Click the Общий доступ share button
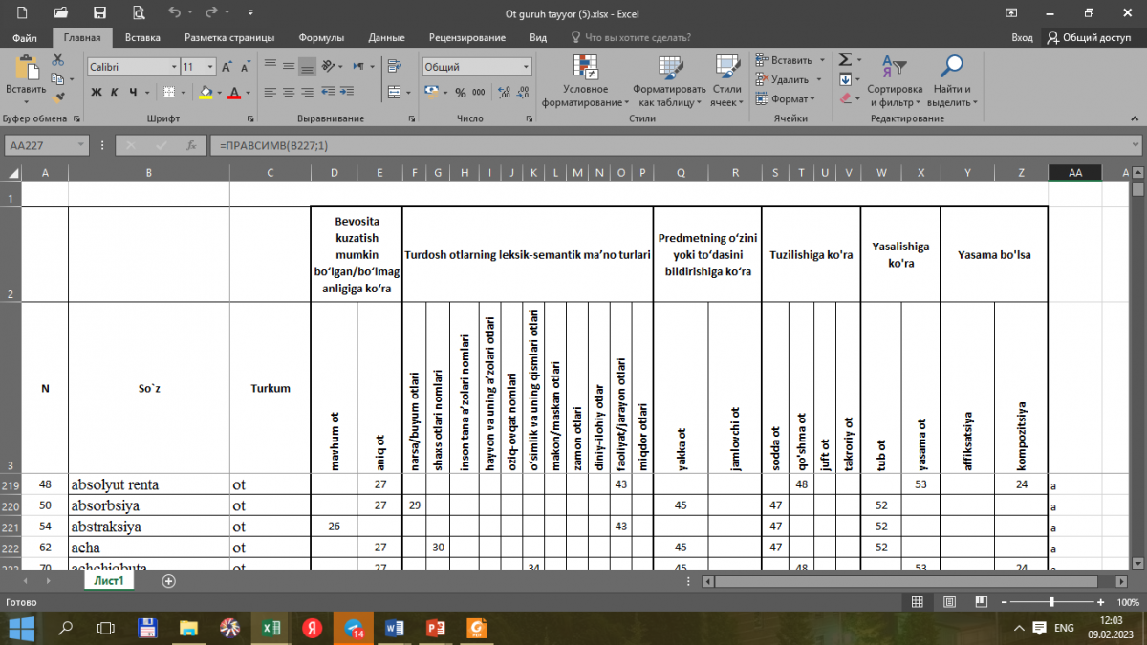Screen dimensions: 1147x645 tap(1088, 38)
